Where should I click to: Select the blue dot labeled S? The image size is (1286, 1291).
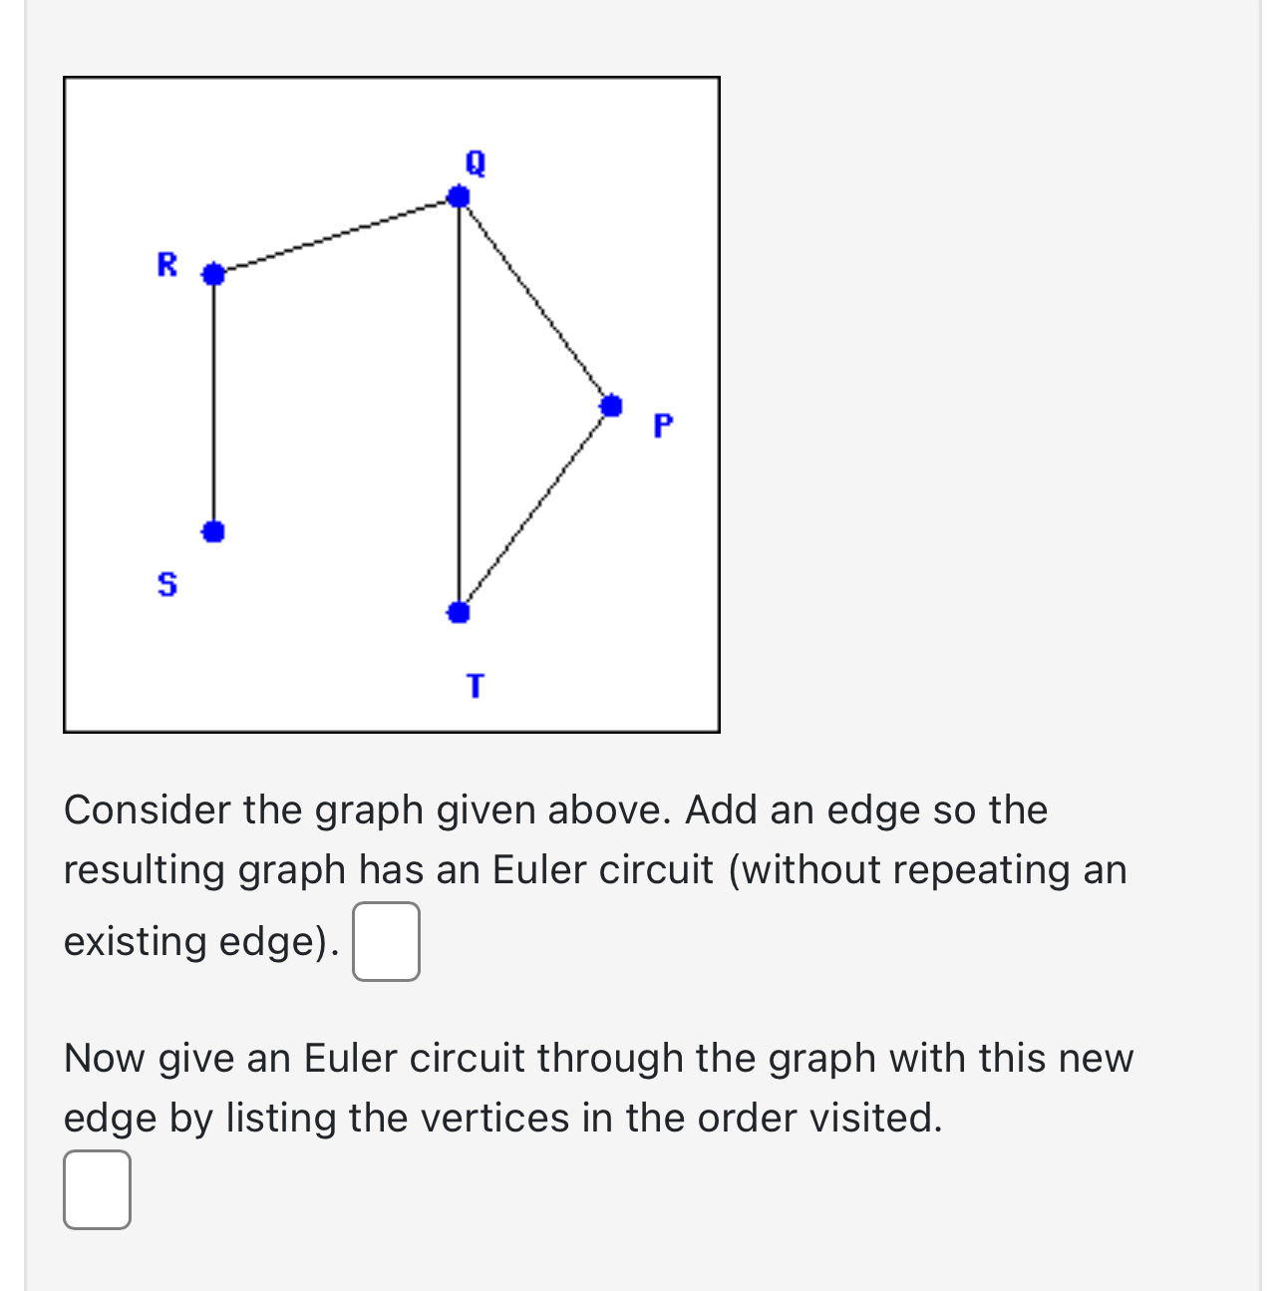click(x=213, y=530)
